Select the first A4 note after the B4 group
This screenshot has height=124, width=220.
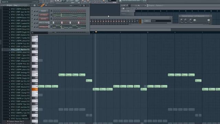pos(89,81)
